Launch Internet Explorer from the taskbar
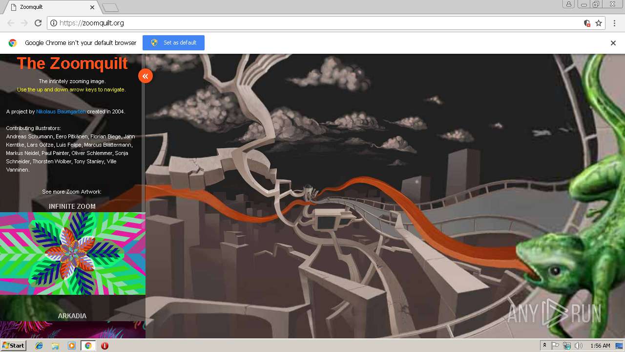The image size is (625, 352). 39,346
